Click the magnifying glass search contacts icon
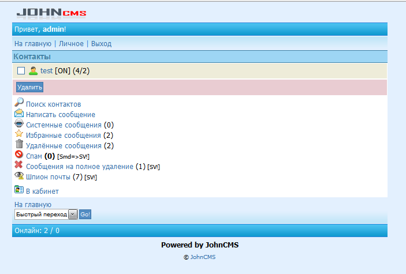406x274 pixels. click(19, 102)
